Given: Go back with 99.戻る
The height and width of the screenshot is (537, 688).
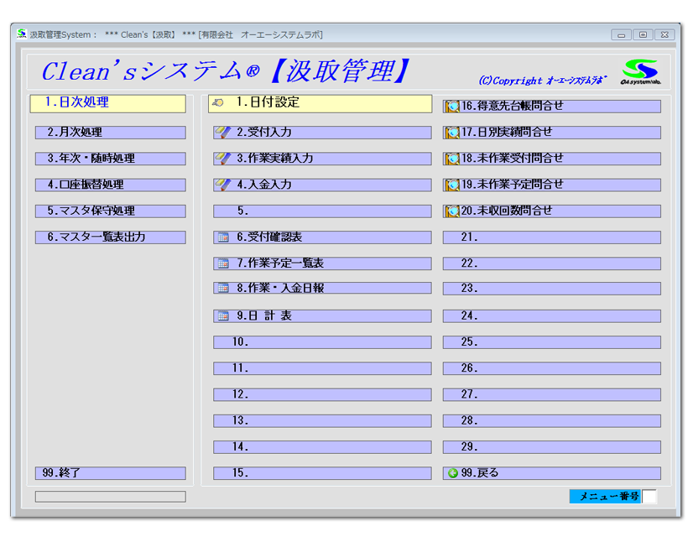Looking at the screenshot, I should coord(552,473).
